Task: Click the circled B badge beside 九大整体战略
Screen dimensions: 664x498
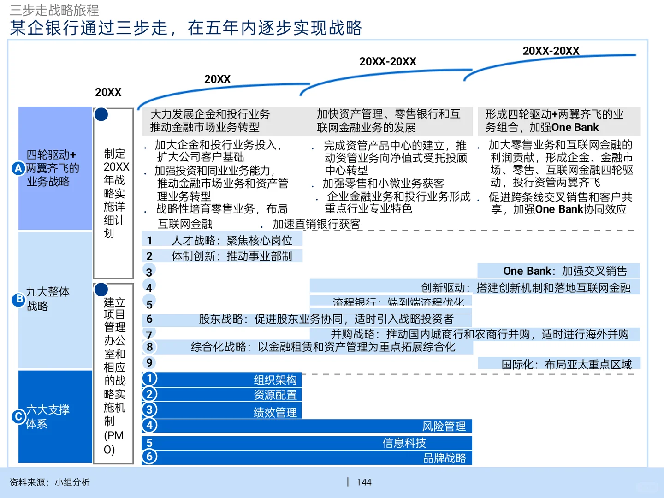Action: coord(19,299)
